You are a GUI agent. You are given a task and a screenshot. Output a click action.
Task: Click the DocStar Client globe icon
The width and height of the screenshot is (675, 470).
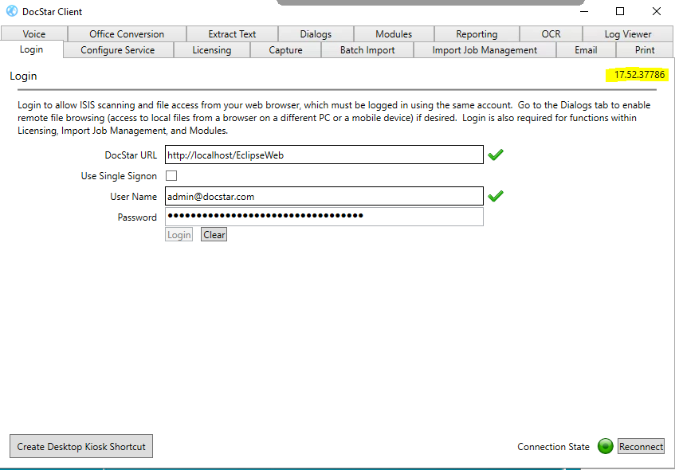point(12,11)
